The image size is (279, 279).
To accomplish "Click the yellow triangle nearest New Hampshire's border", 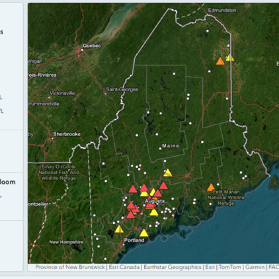I will [x=119, y=229].
